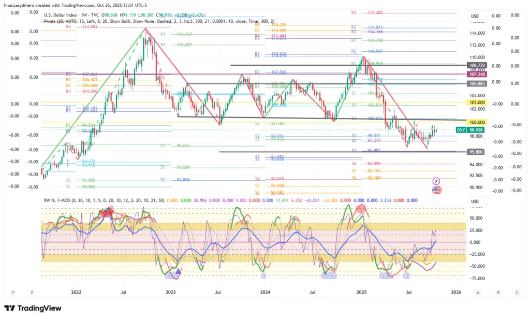Select the yellow 103.000 price level label
The image size is (530, 319).
pos(476,103)
